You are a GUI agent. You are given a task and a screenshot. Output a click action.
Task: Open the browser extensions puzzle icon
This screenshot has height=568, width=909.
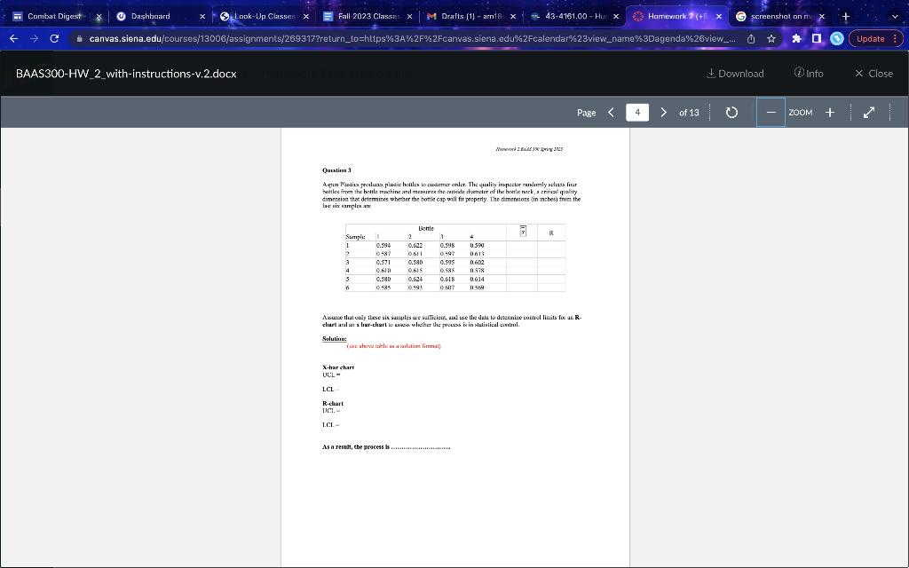pyautogui.click(x=796, y=39)
